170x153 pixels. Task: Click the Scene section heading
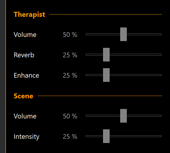click(x=23, y=96)
